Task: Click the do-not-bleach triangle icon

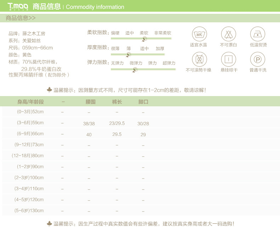Action: tap(229, 34)
